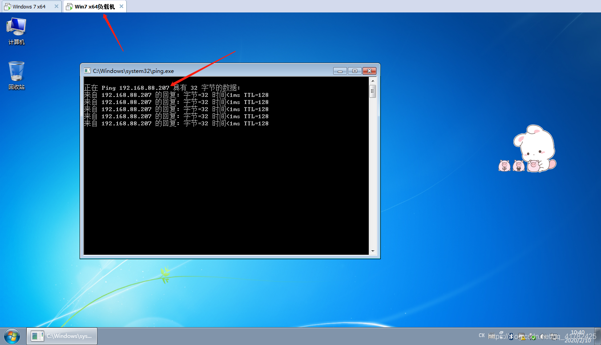Click the ping.exe title bar text
This screenshot has width=601, height=345.
click(x=133, y=71)
